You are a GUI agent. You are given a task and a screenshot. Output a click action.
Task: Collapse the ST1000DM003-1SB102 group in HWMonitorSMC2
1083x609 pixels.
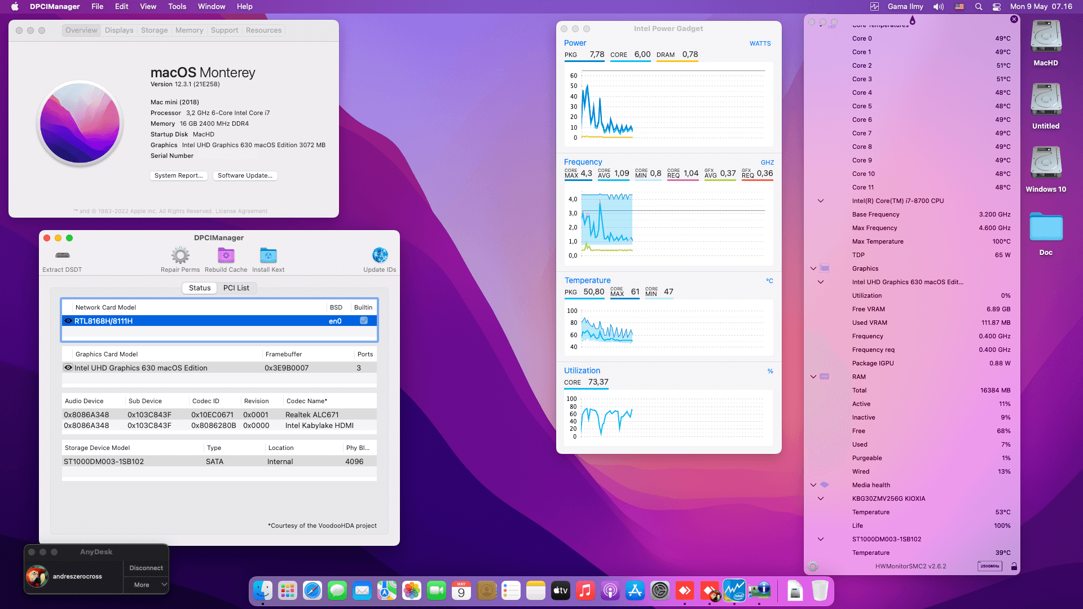821,539
